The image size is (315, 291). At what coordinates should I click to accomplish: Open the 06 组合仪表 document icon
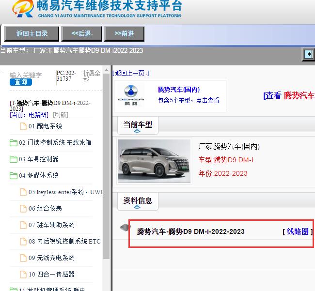(x=23, y=209)
